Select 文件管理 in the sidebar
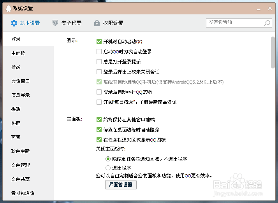 tap(28, 165)
